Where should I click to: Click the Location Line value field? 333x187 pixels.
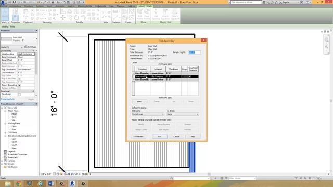26,54
